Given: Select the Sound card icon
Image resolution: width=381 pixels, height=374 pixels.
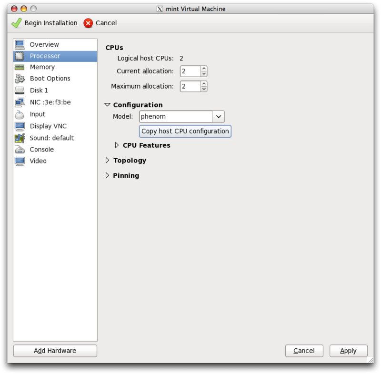Looking at the screenshot, I should coord(20,138).
